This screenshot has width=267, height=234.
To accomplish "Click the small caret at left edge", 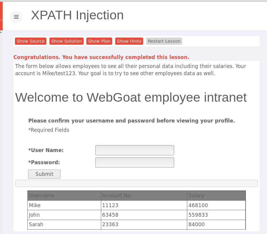I will click(x=1, y=32).
